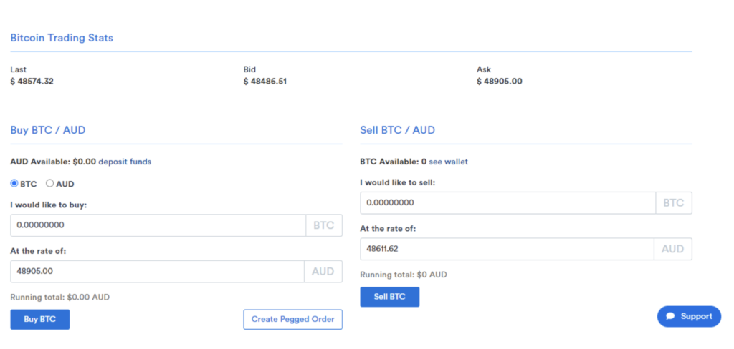Click Create Pegged Order button
The height and width of the screenshot is (349, 734).
point(292,320)
